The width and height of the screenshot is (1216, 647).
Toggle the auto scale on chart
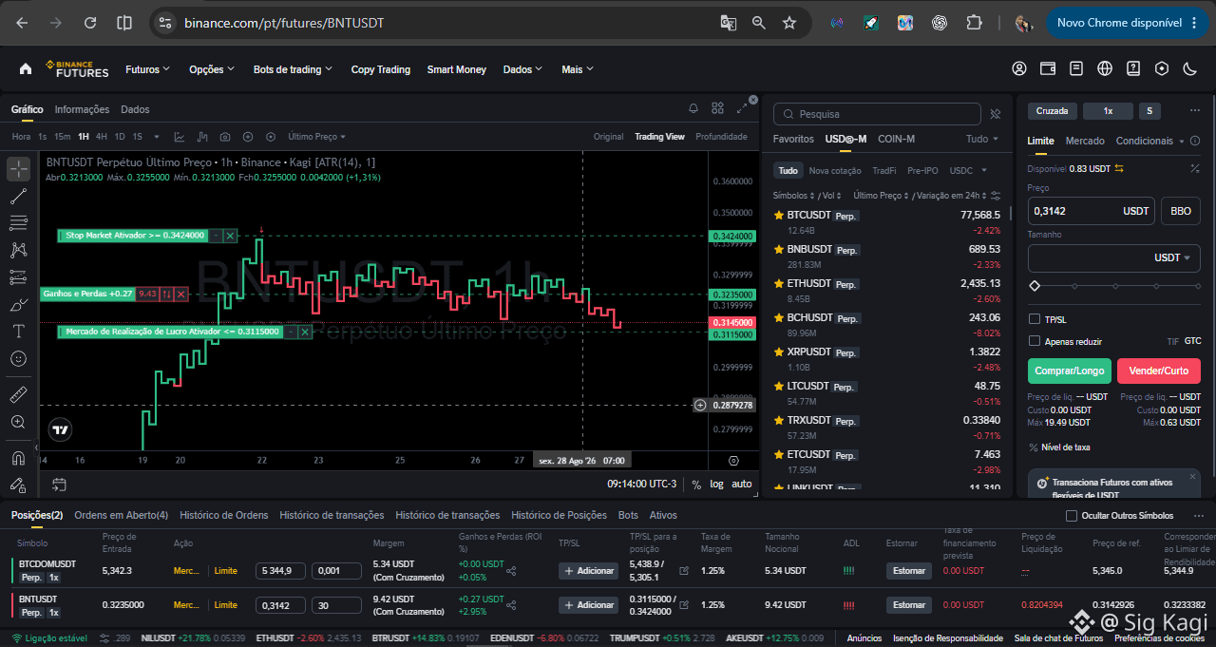coord(742,485)
